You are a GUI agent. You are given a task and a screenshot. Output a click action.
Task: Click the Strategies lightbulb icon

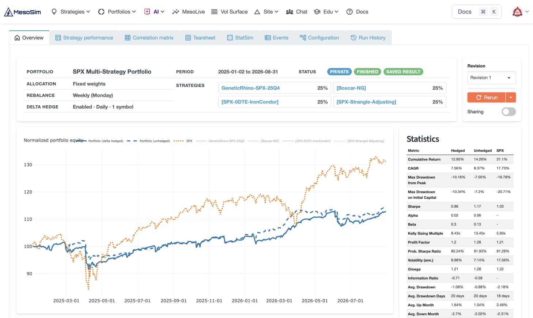pos(54,12)
